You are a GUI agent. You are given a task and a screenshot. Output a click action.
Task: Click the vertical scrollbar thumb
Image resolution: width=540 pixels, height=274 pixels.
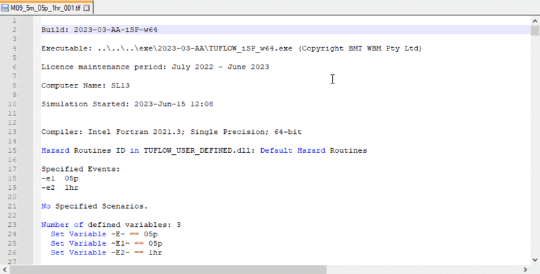[535, 30]
